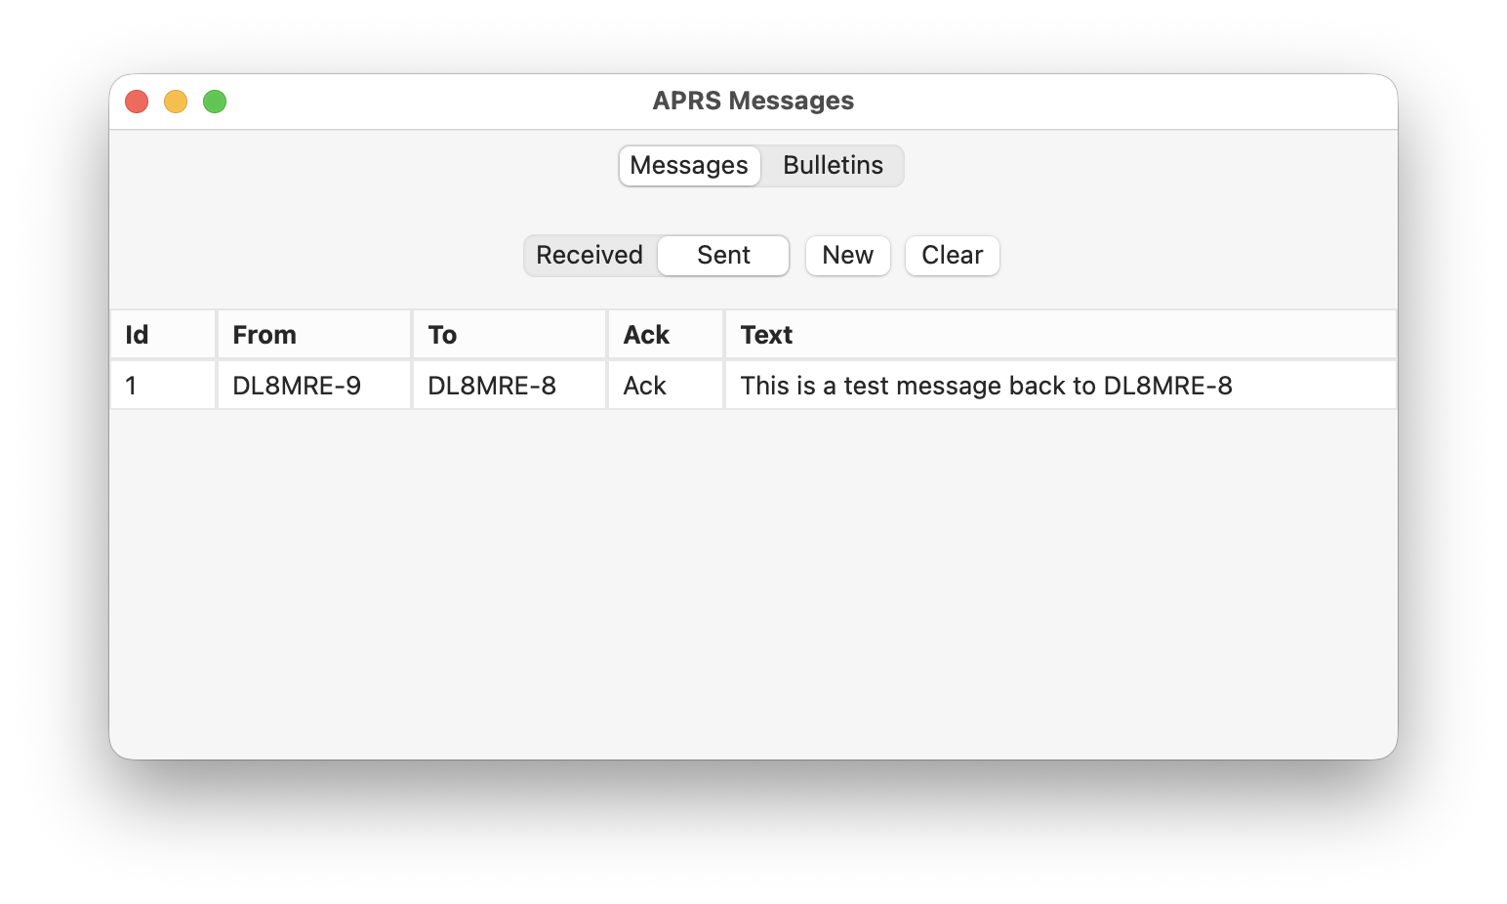Image resolution: width=1507 pixels, height=904 pixels.
Task: Close the APRS Messages window
Action: [137, 102]
